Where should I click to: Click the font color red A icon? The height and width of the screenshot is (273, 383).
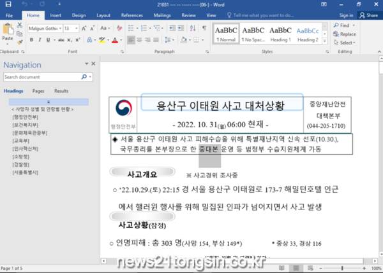(114, 40)
